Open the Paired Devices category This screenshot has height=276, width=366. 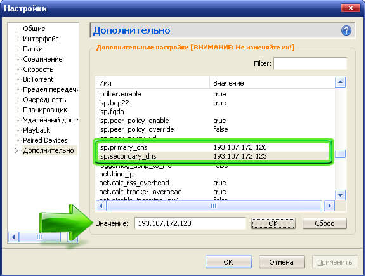point(45,140)
